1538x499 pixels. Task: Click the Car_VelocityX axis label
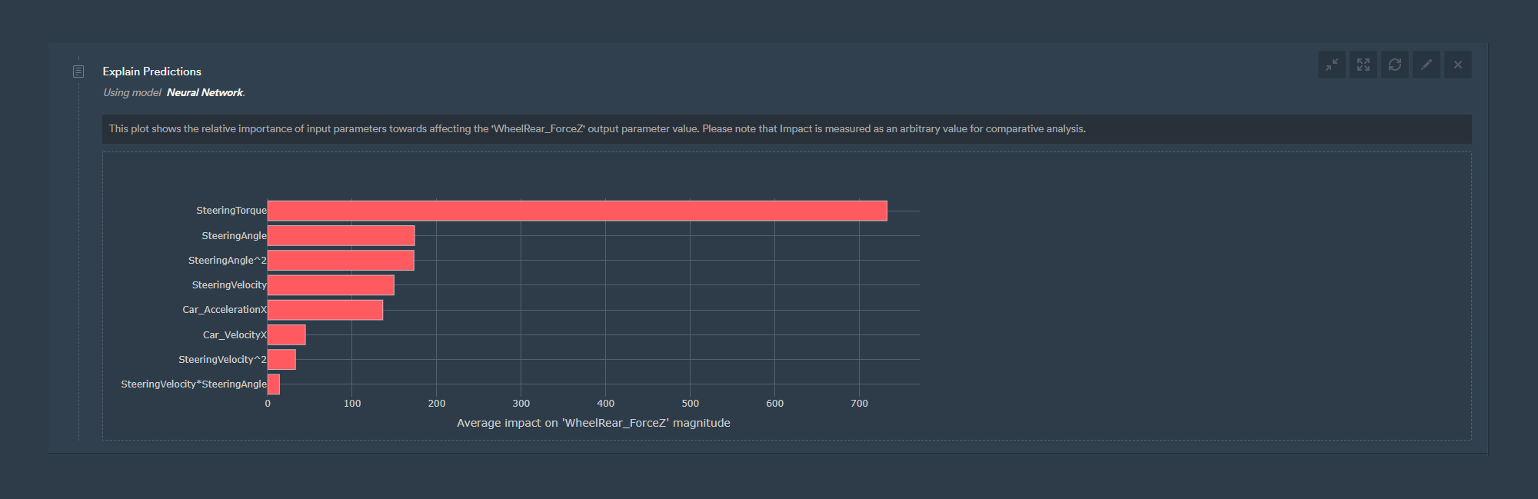[235, 334]
